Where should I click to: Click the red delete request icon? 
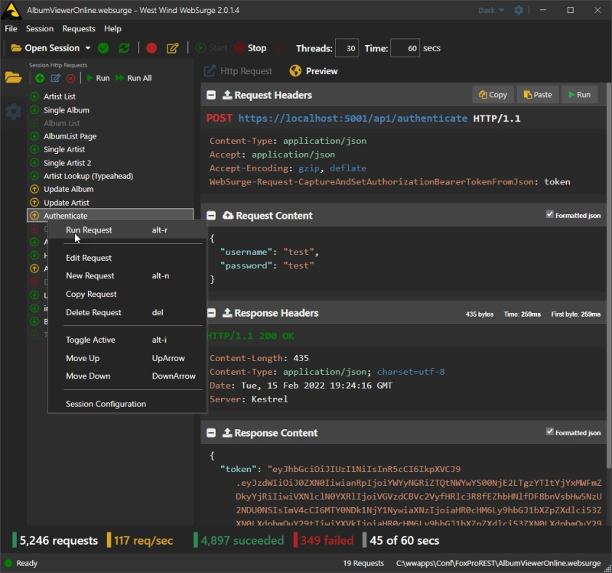pos(70,79)
